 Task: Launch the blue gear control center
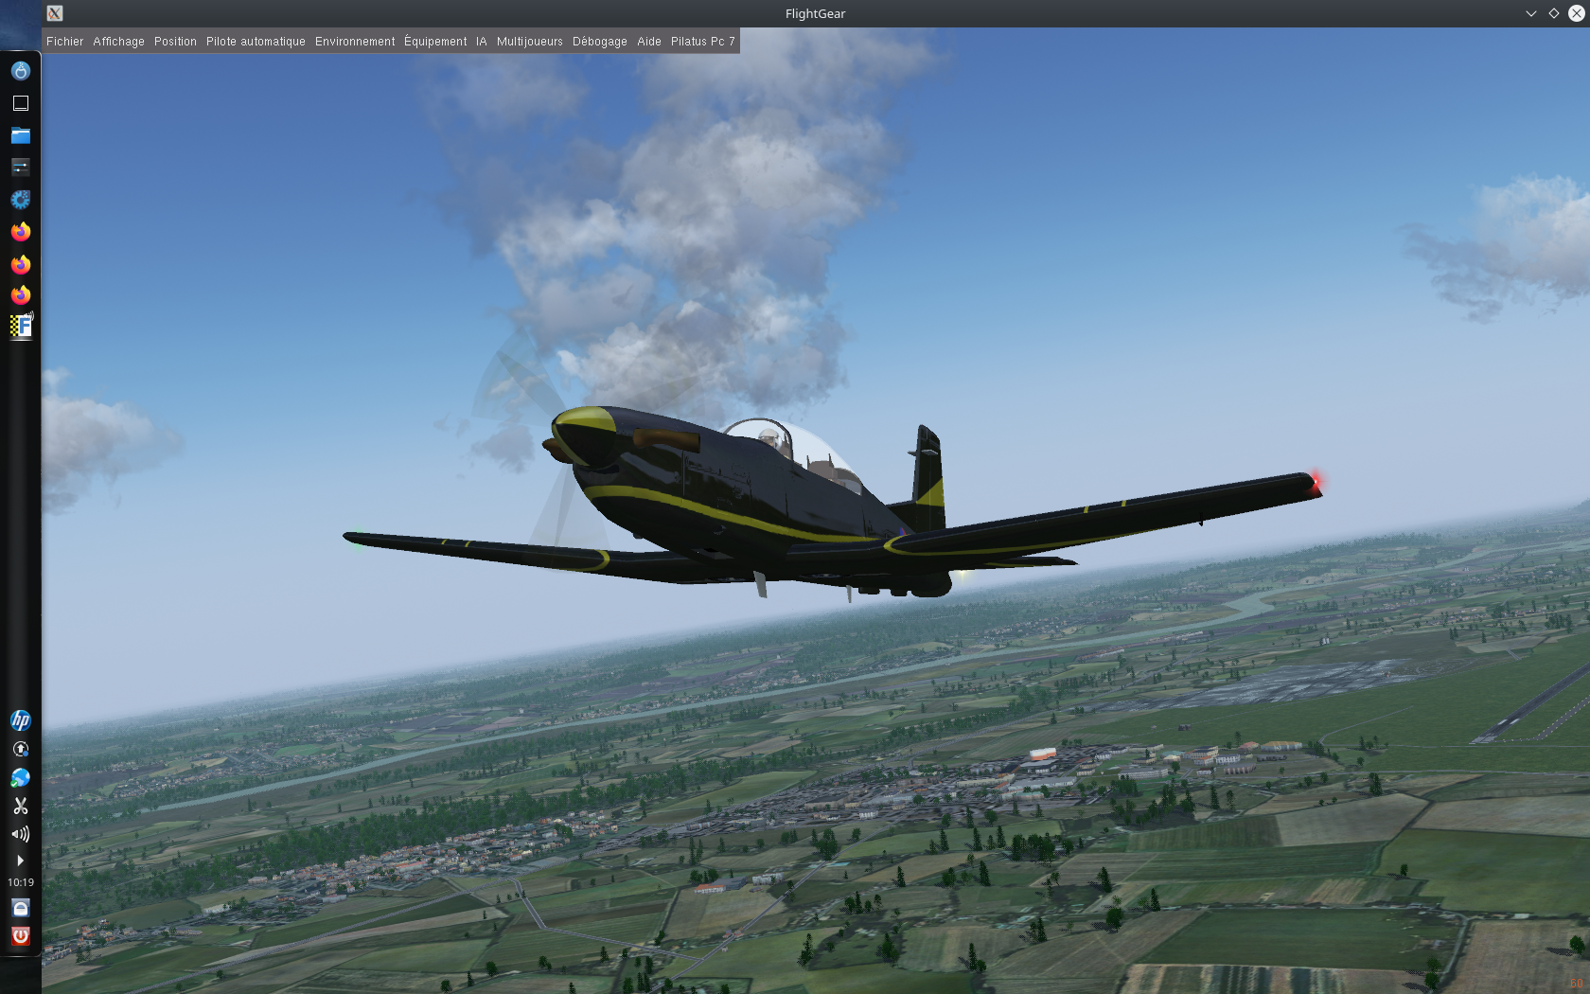[20, 200]
